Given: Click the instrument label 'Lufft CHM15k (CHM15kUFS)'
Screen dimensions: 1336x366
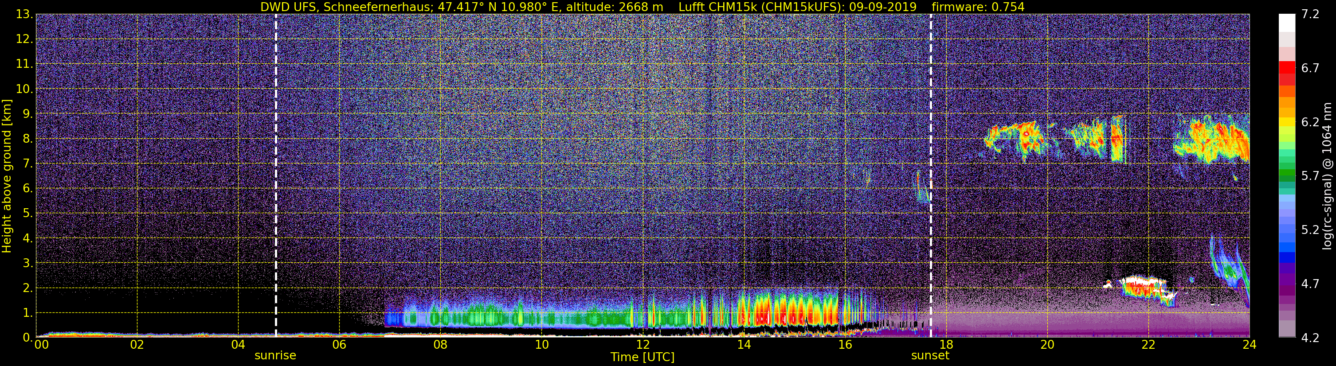Looking at the screenshot, I should pos(761,7).
